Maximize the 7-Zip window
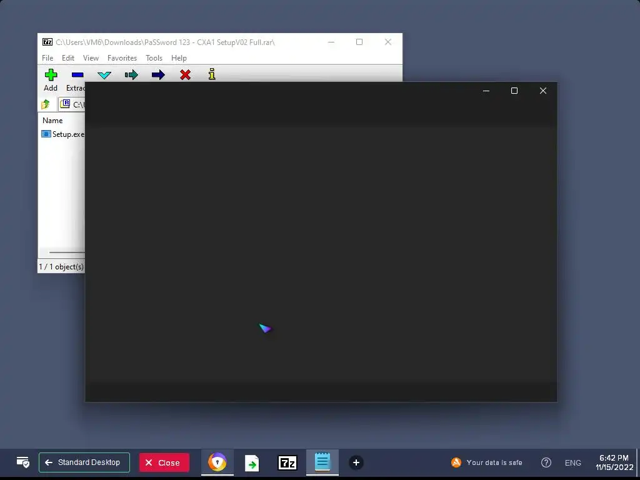Image resolution: width=640 pixels, height=480 pixels. (359, 42)
